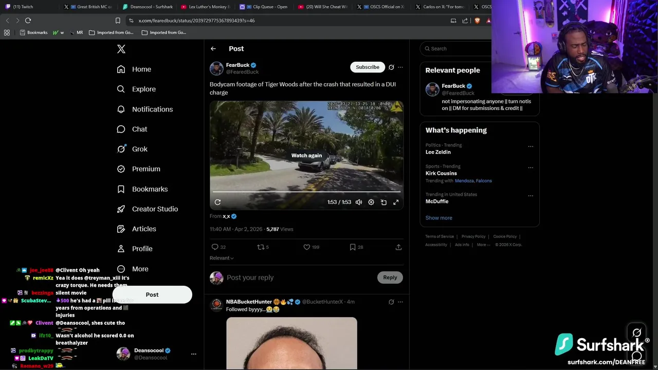Open the Lee Zeldin trend
Viewport: 658px width, 370px height.
[x=438, y=152]
